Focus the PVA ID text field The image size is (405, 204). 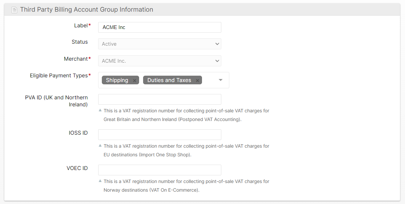pos(159,99)
